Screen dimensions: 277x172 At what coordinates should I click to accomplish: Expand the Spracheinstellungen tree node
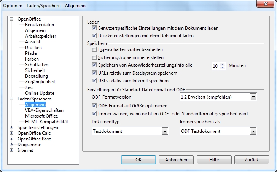tap(12, 127)
